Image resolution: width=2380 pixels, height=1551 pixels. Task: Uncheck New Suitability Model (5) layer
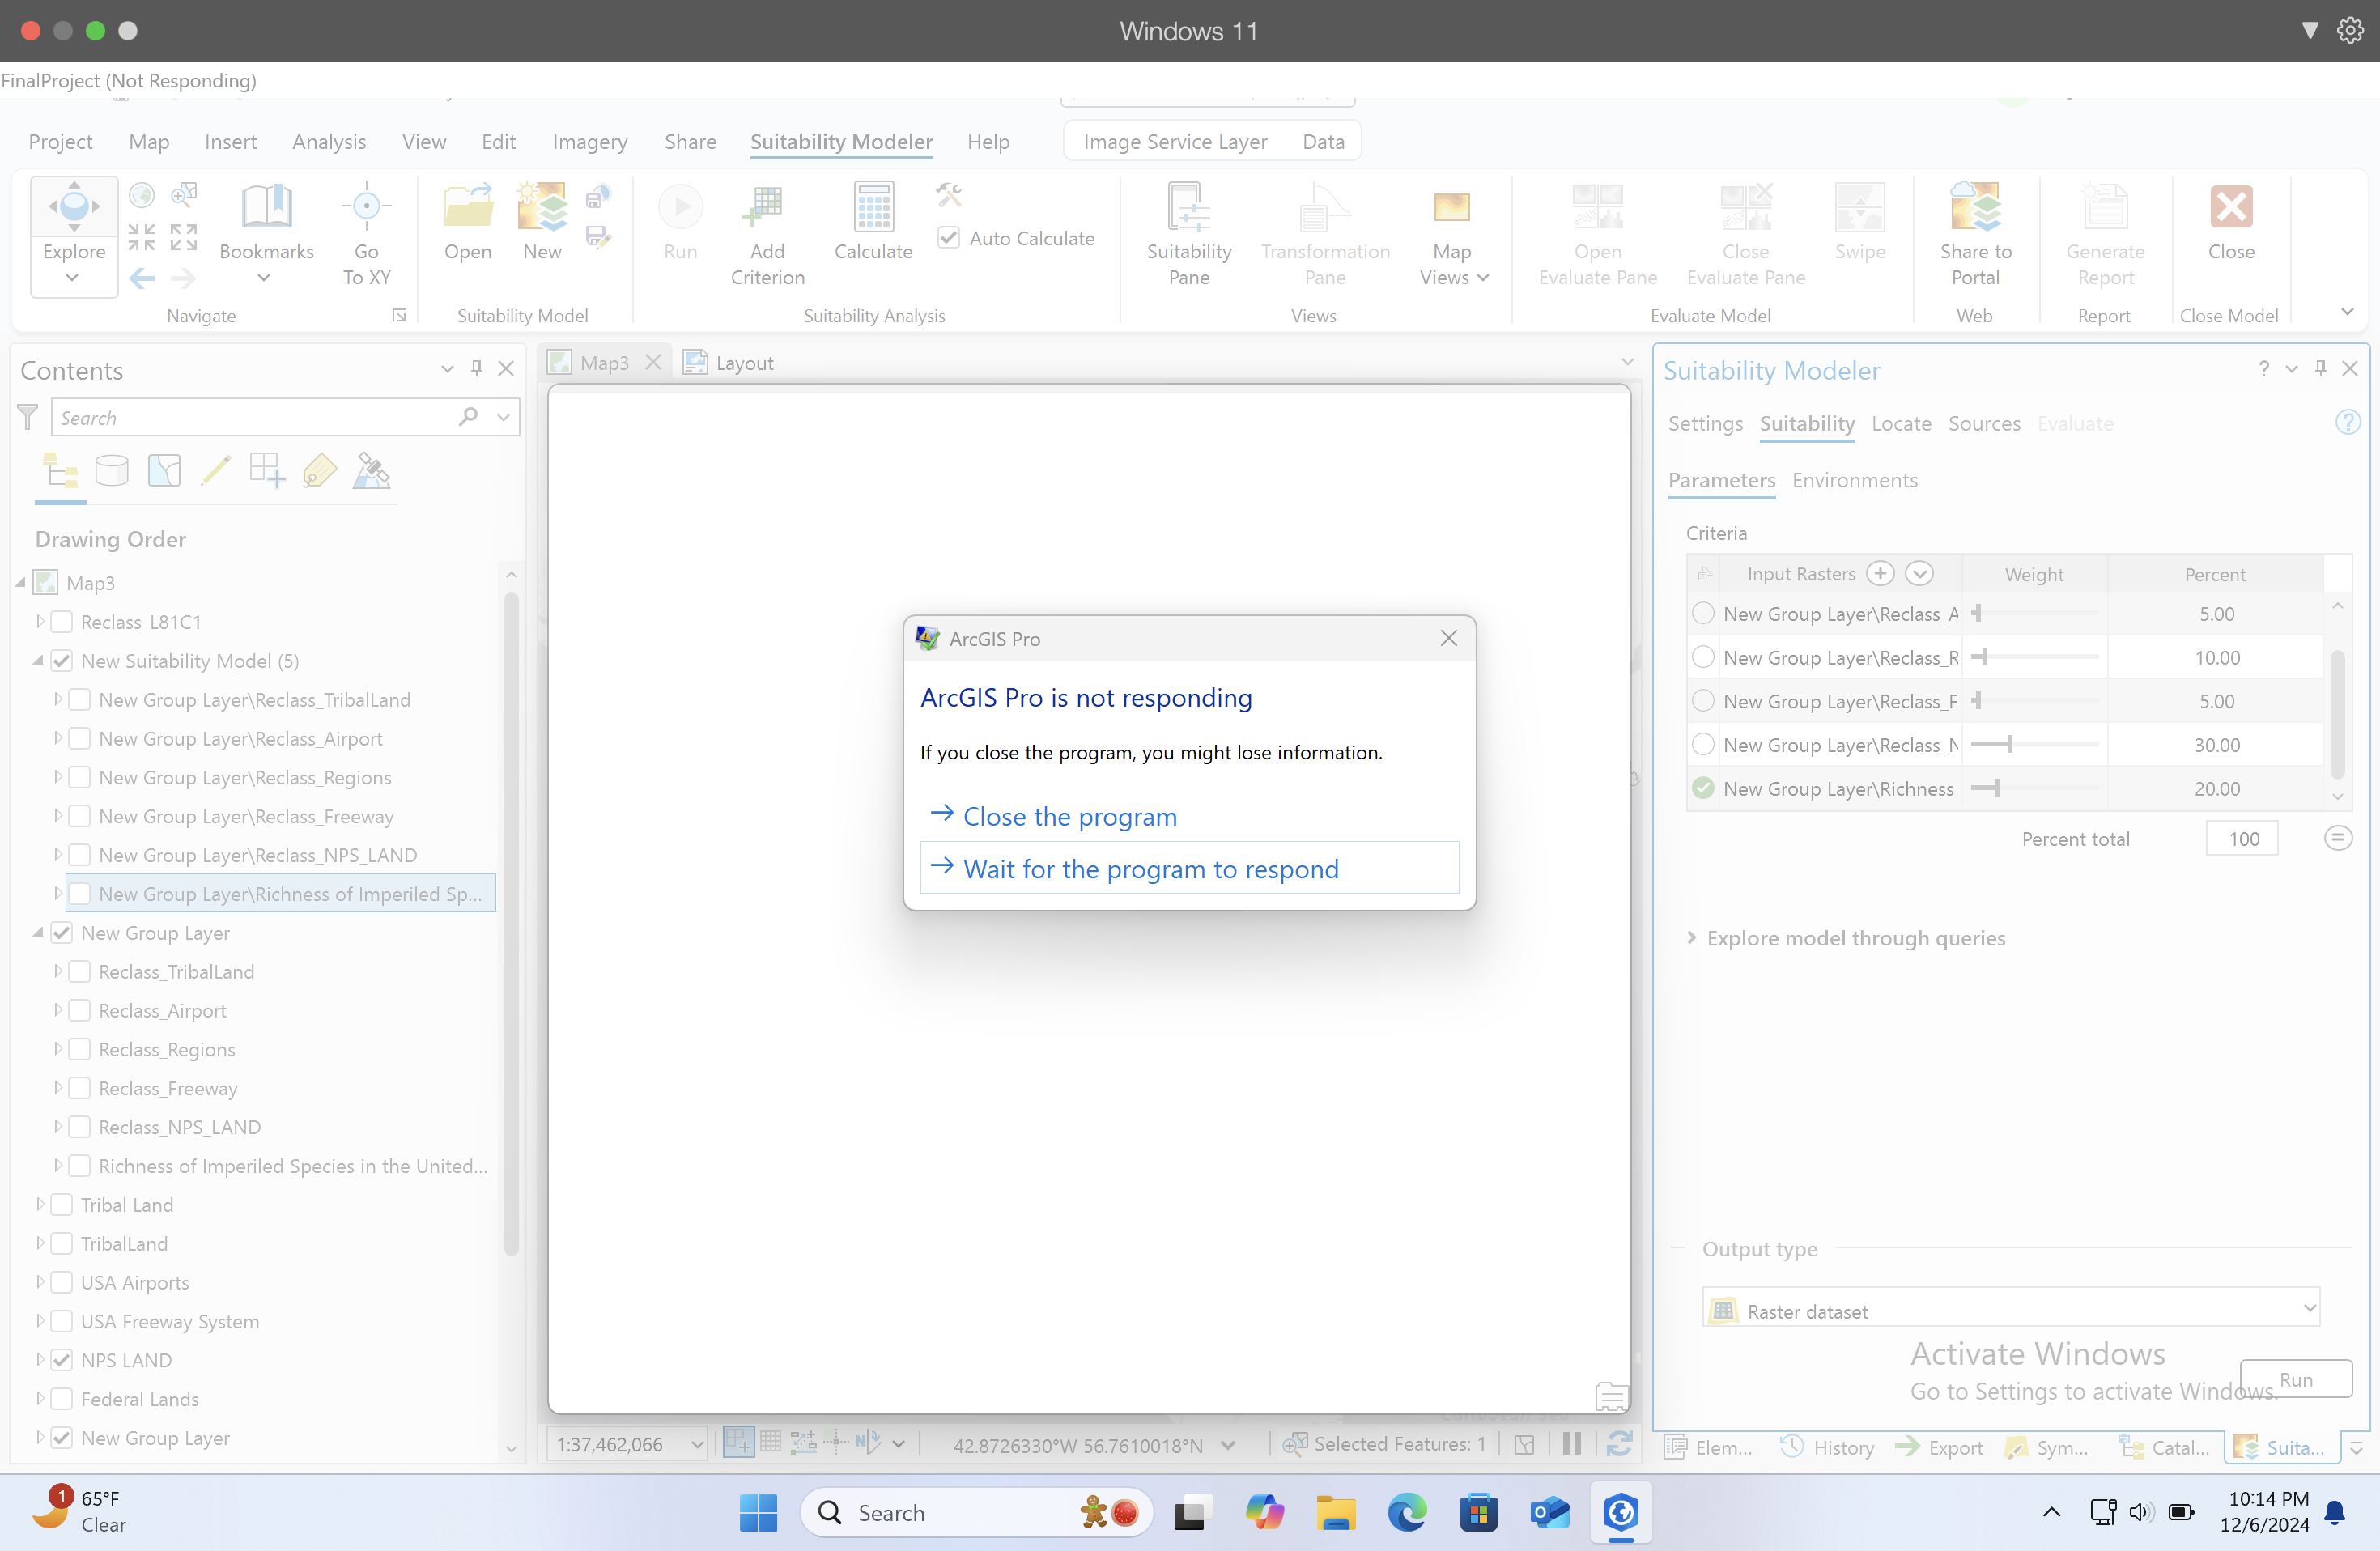(x=62, y=661)
